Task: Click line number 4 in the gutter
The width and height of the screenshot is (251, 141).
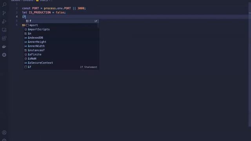Action: pos(16,16)
